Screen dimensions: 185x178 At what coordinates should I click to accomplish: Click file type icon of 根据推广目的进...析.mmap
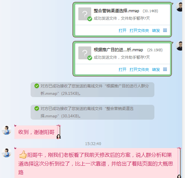pos(85,53)
